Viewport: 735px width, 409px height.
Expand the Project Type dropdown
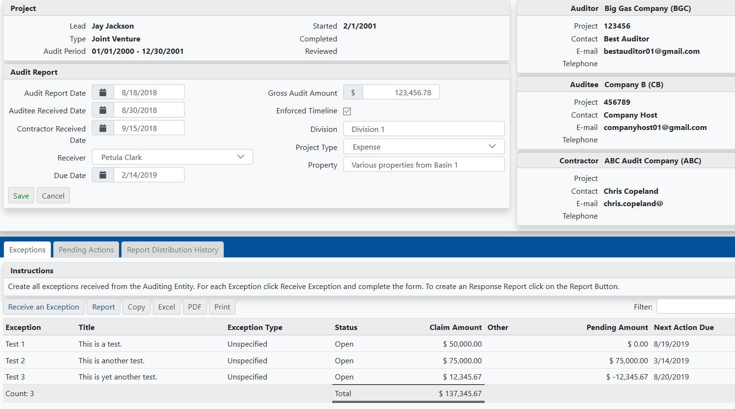coord(424,147)
